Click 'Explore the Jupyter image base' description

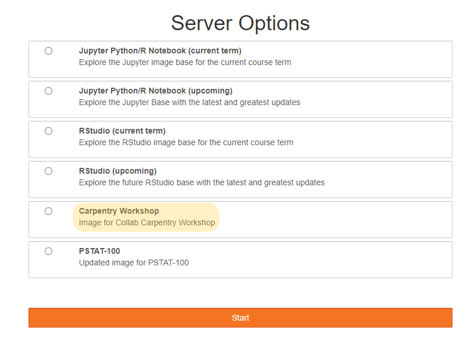(x=185, y=62)
